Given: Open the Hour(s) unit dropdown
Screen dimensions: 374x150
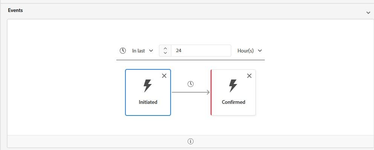Looking at the screenshot, I should [249, 51].
